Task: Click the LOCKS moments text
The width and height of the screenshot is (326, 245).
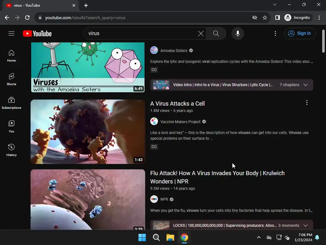Action: [x=225, y=226]
